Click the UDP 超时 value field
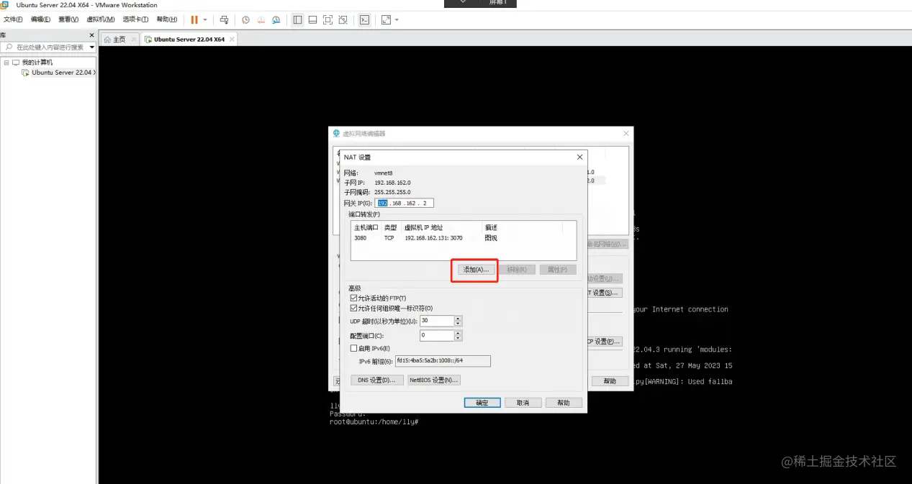 (x=437, y=321)
